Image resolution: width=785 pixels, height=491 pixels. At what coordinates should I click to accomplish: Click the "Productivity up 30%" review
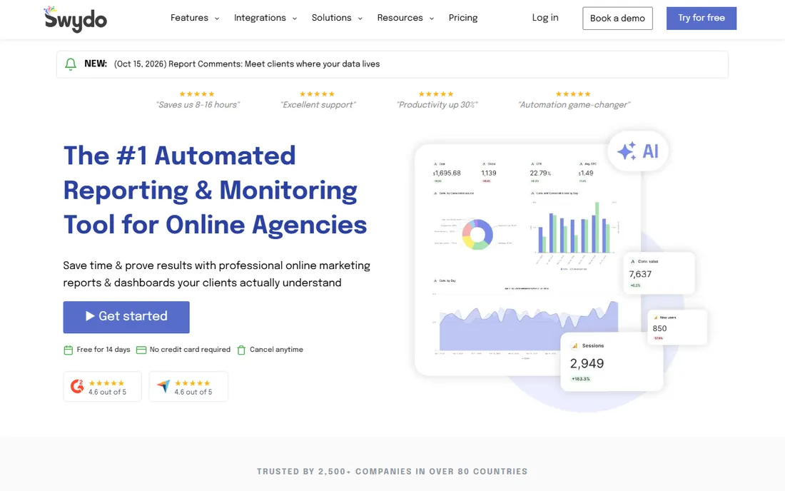(x=437, y=100)
